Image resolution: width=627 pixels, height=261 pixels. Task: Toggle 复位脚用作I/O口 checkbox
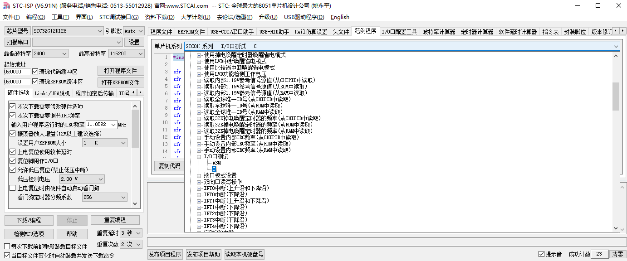click(x=13, y=161)
